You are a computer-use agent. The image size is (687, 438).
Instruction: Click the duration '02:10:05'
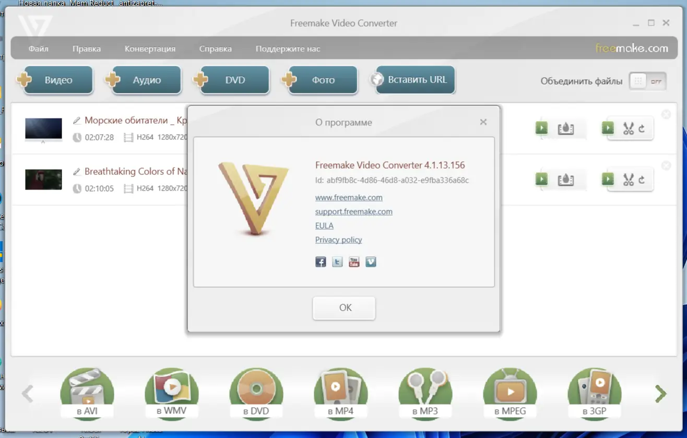(99, 188)
